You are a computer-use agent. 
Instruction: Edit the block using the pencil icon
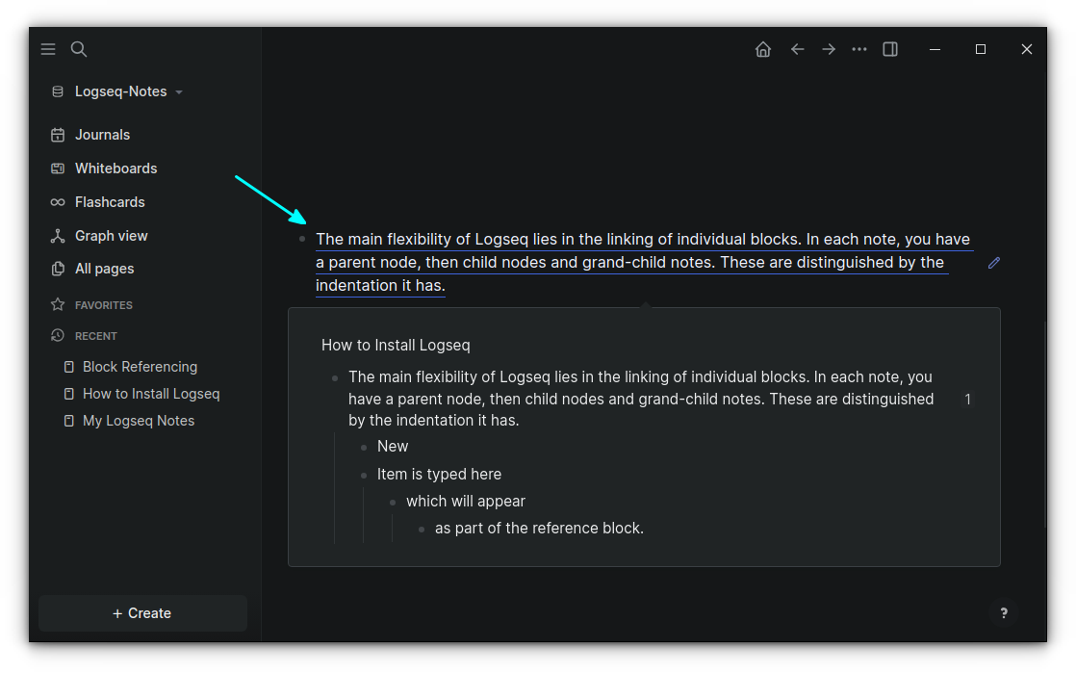coord(994,262)
